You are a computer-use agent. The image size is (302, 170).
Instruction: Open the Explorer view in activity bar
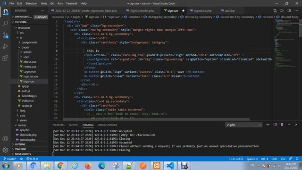coord(5,12)
